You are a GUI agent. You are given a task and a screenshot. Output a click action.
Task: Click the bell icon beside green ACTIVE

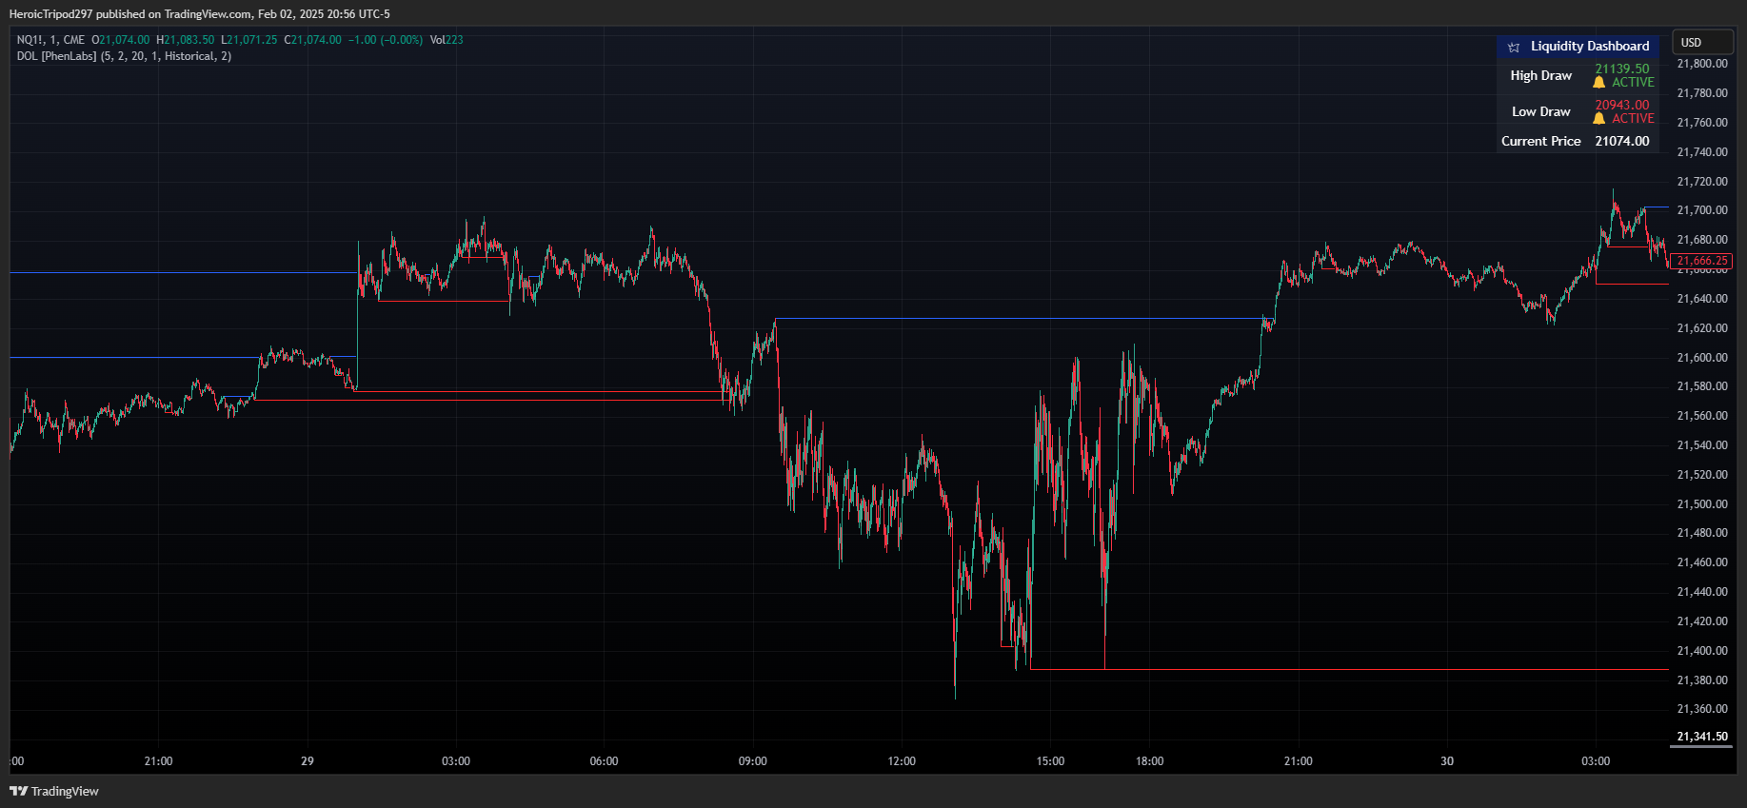pyautogui.click(x=1599, y=83)
